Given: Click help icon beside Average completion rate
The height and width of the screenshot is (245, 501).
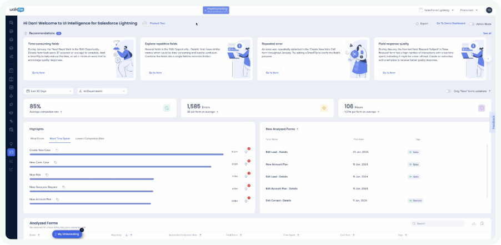Looking at the screenshot, I should [x=61, y=112].
